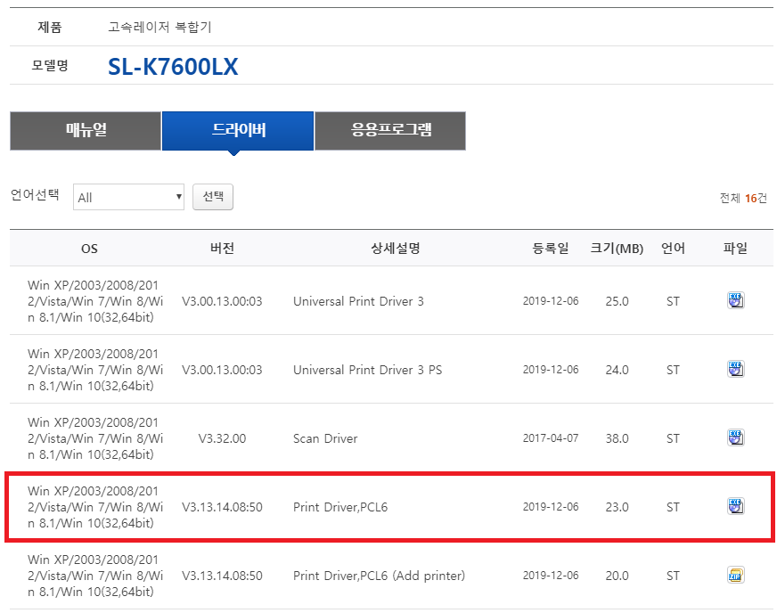Download Print Driver,PCL6 23.0 MB EXE file

click(735, 506)
